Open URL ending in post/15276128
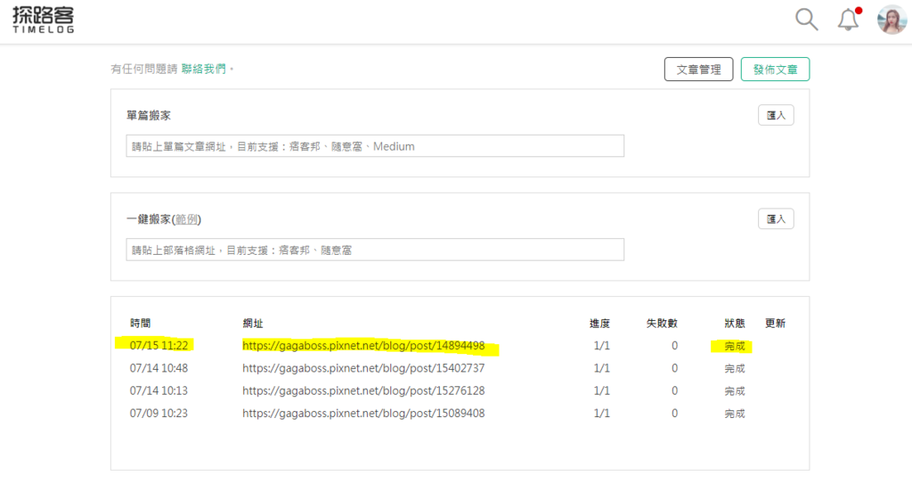912x484 pixels. tap(363, 390)
